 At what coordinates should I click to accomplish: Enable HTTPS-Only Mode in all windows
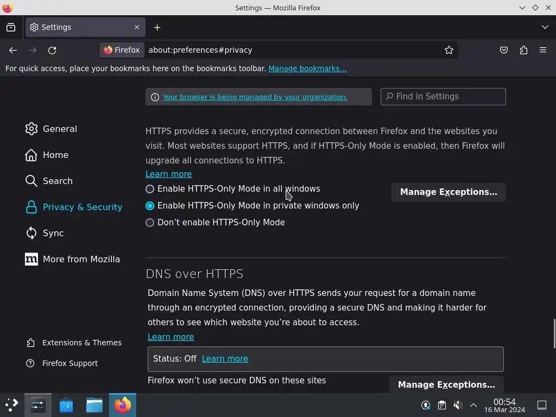150,189
